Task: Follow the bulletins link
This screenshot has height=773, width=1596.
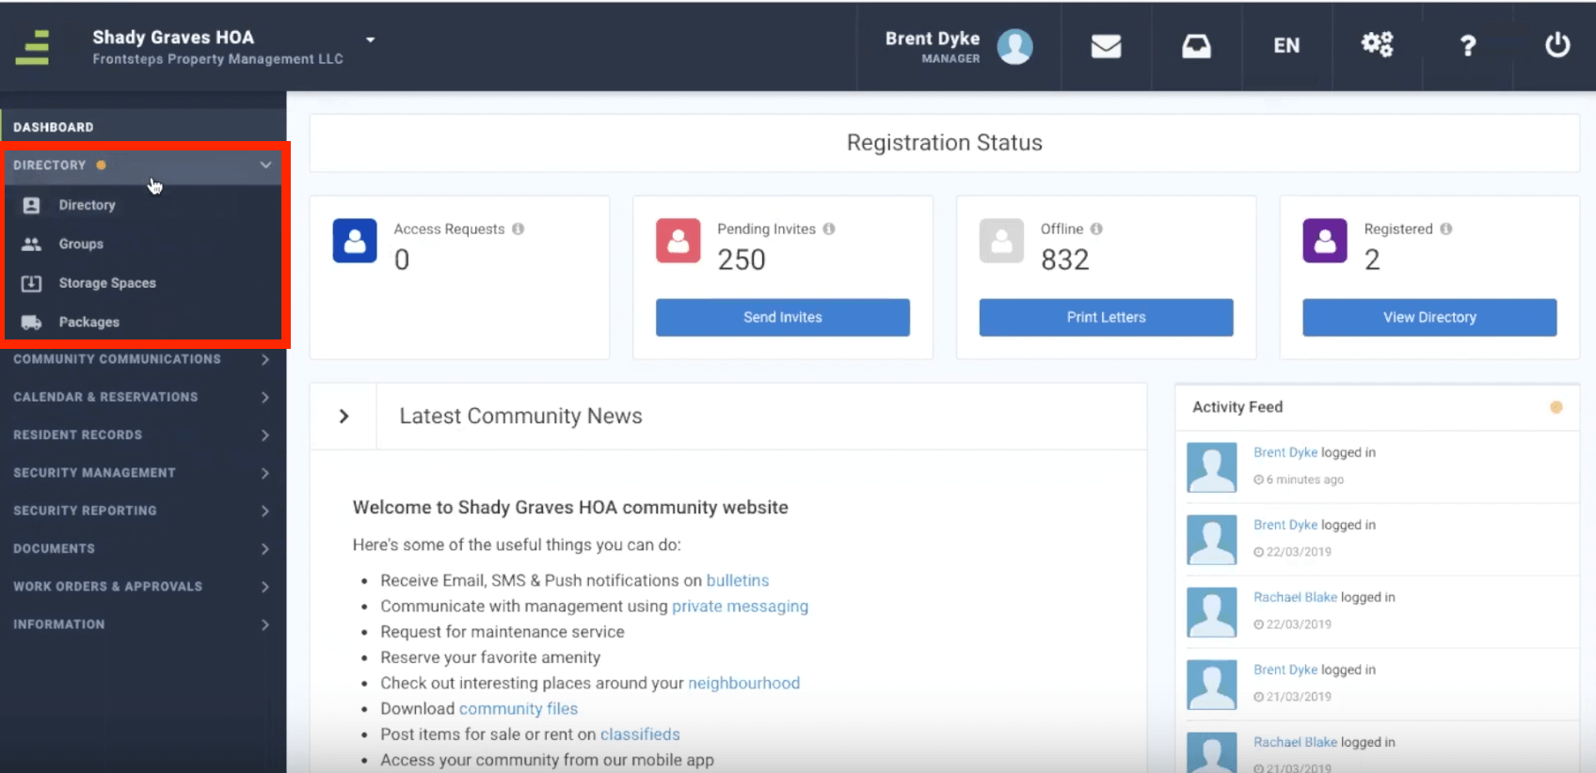Action: [x=738, y=580]
